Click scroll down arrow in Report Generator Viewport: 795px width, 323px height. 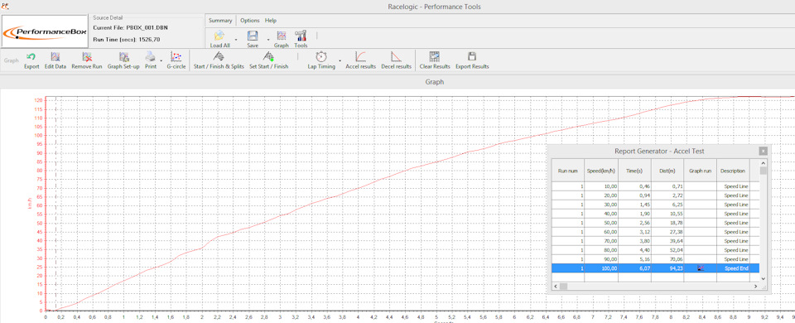763,279
